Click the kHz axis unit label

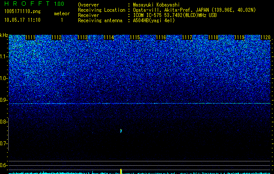coord(4,35)
